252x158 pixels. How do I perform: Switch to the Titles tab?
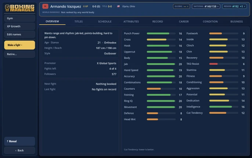(x=79, y=21)
